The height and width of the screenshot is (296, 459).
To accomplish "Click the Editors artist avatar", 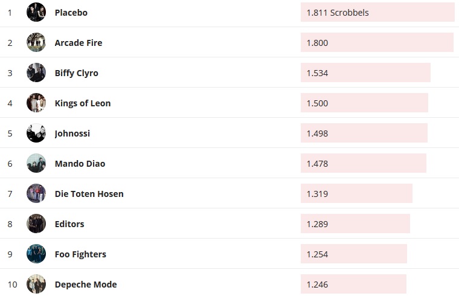I will [36, 224].
